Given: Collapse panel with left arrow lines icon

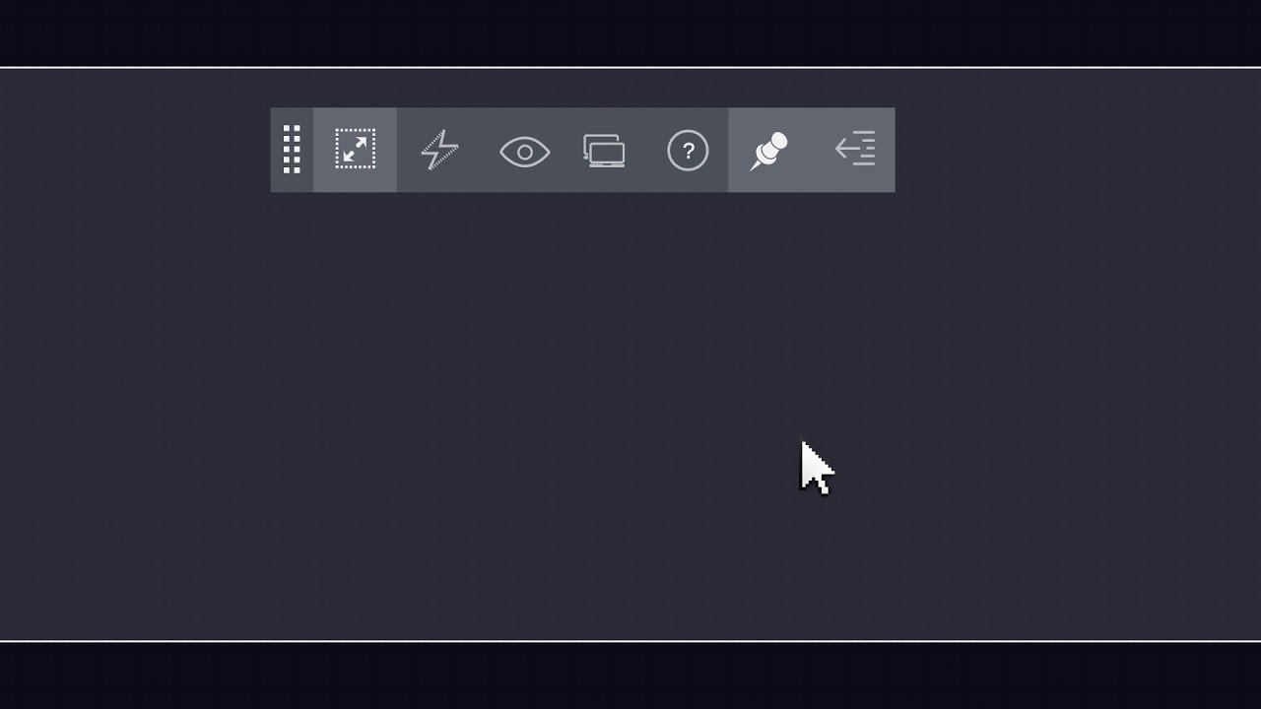Looking at the screenshot, I should coord(855,149).
